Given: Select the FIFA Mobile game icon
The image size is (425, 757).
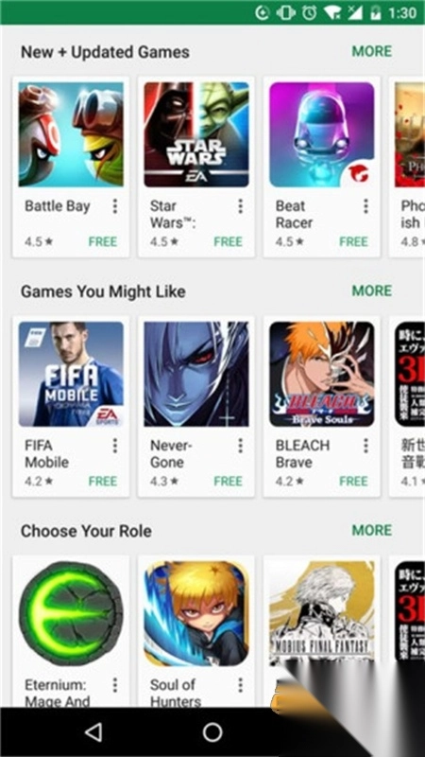Looking at the screenshot, I should coord(71,374).
